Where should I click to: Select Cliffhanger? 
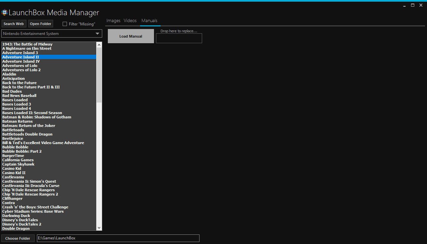click(49, 198)
